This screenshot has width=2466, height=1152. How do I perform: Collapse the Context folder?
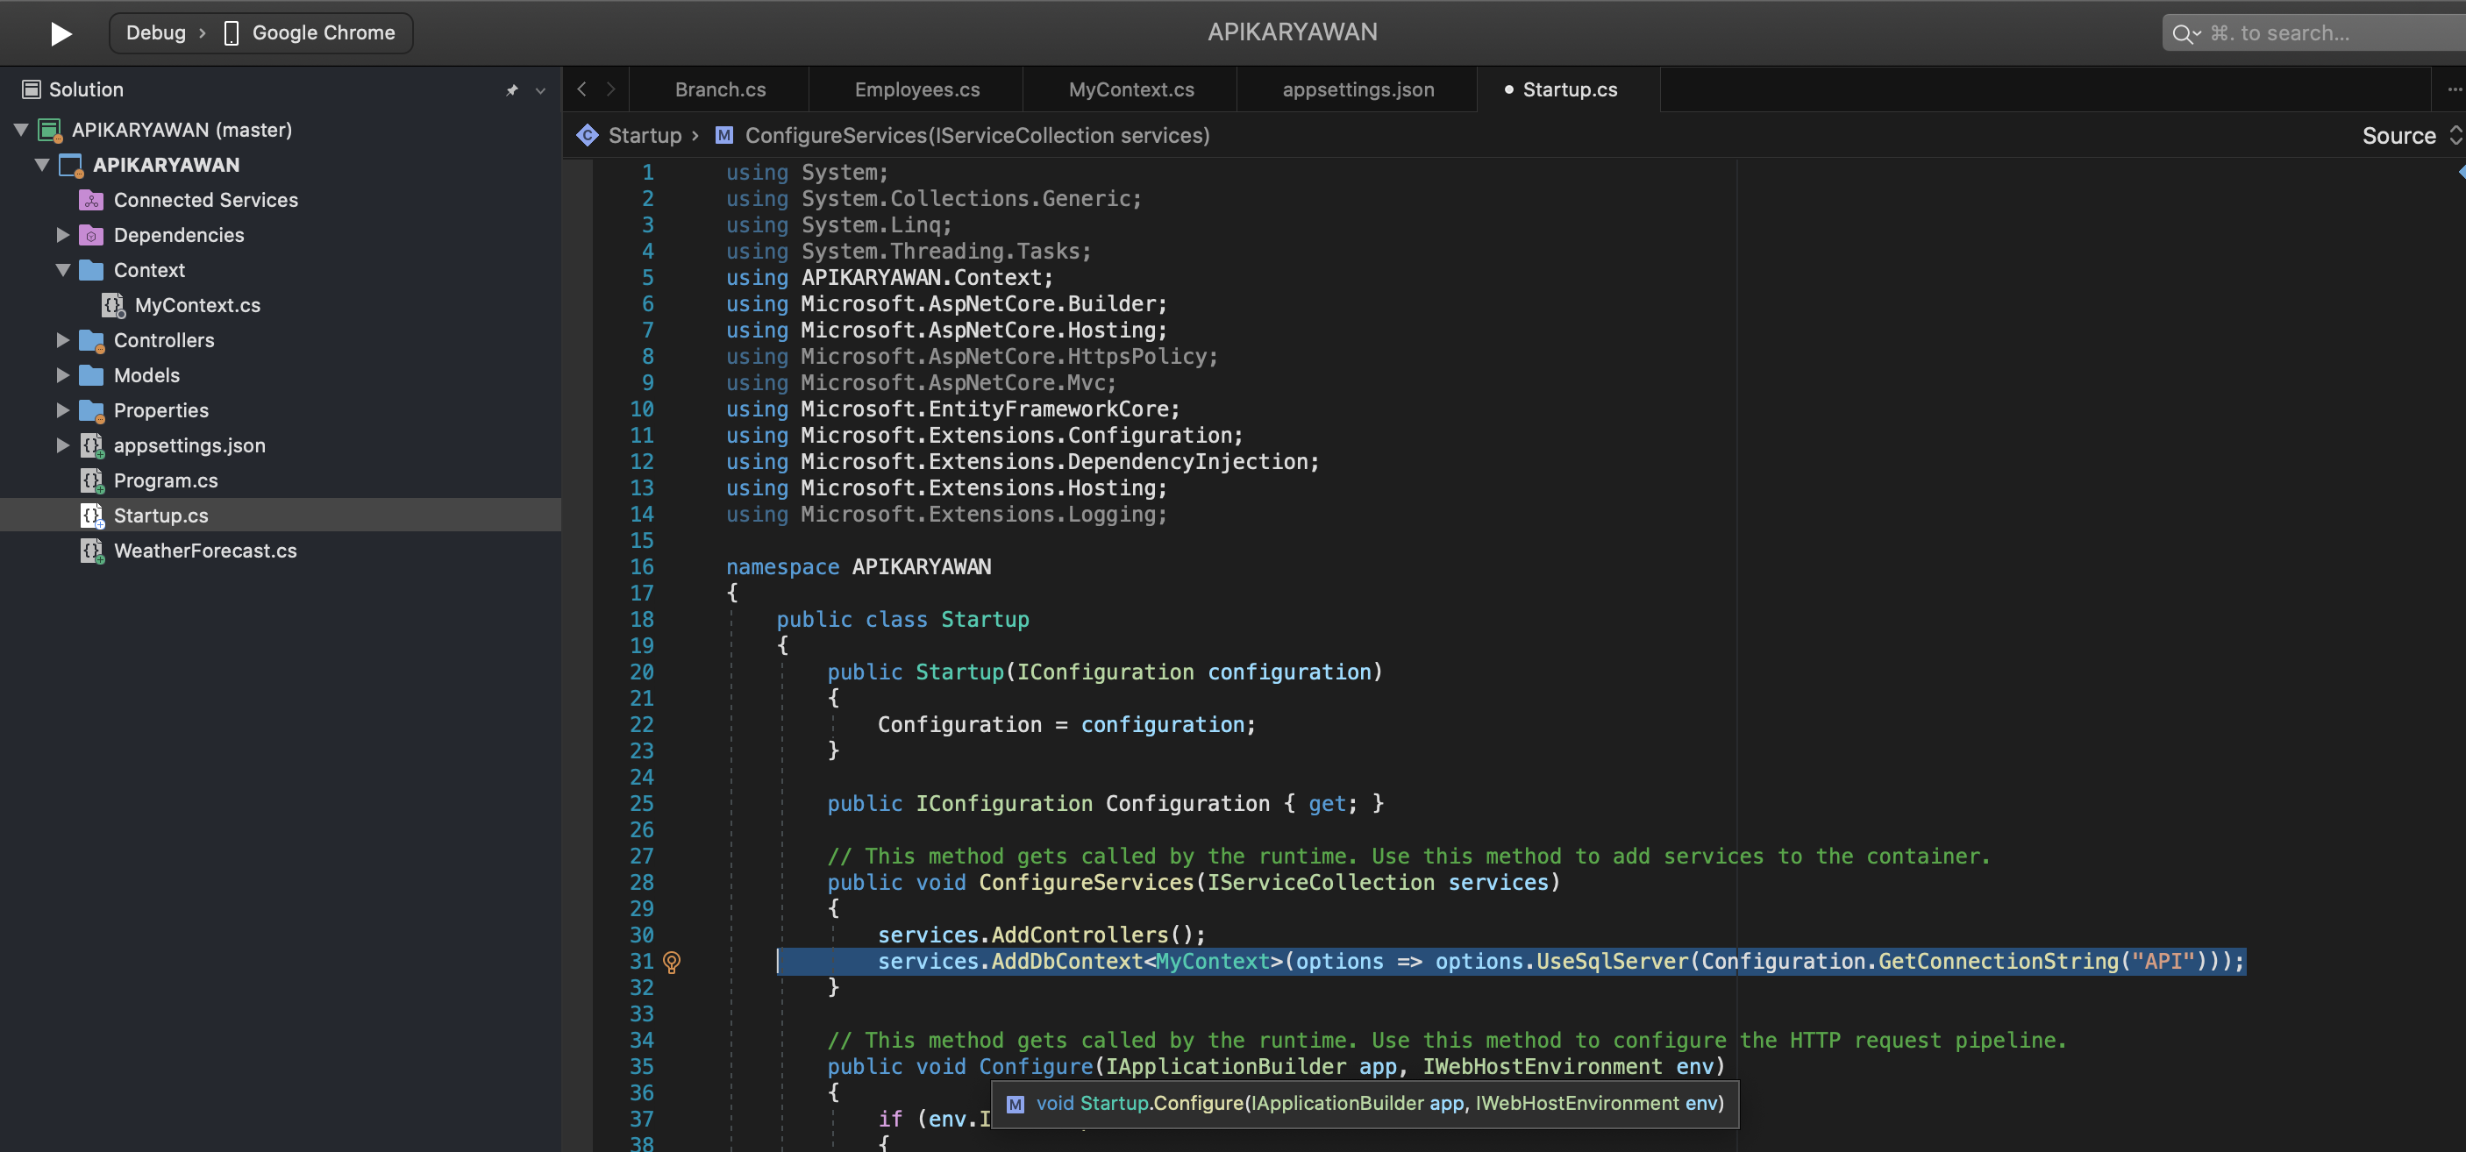point(63,270)
